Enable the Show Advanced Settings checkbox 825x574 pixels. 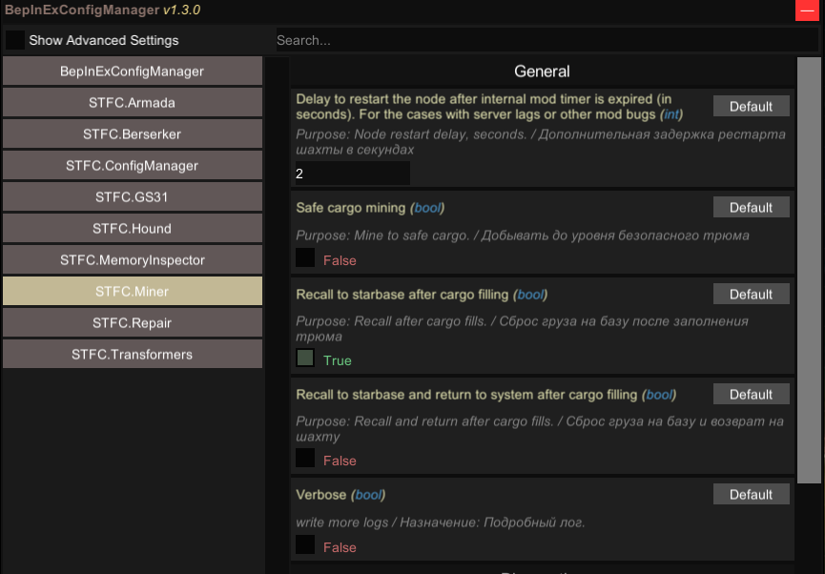point(14,40)
